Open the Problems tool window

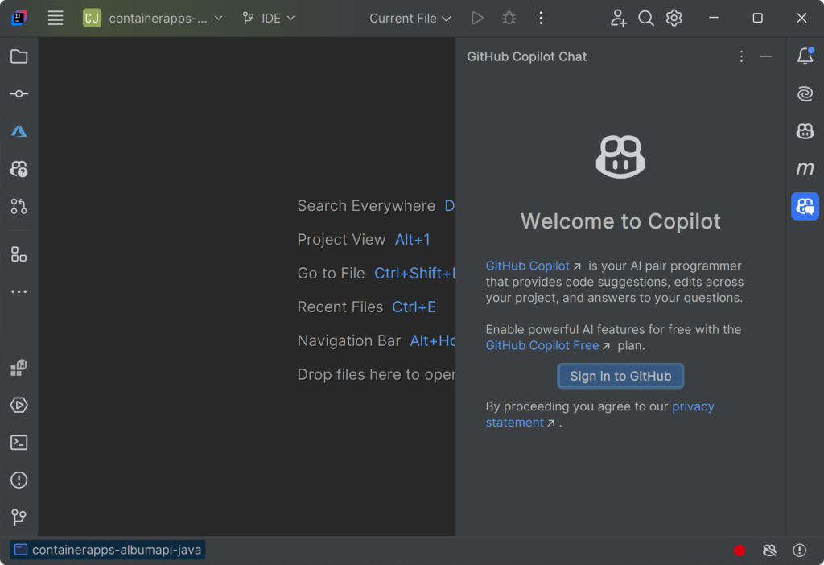pos(19,480)
